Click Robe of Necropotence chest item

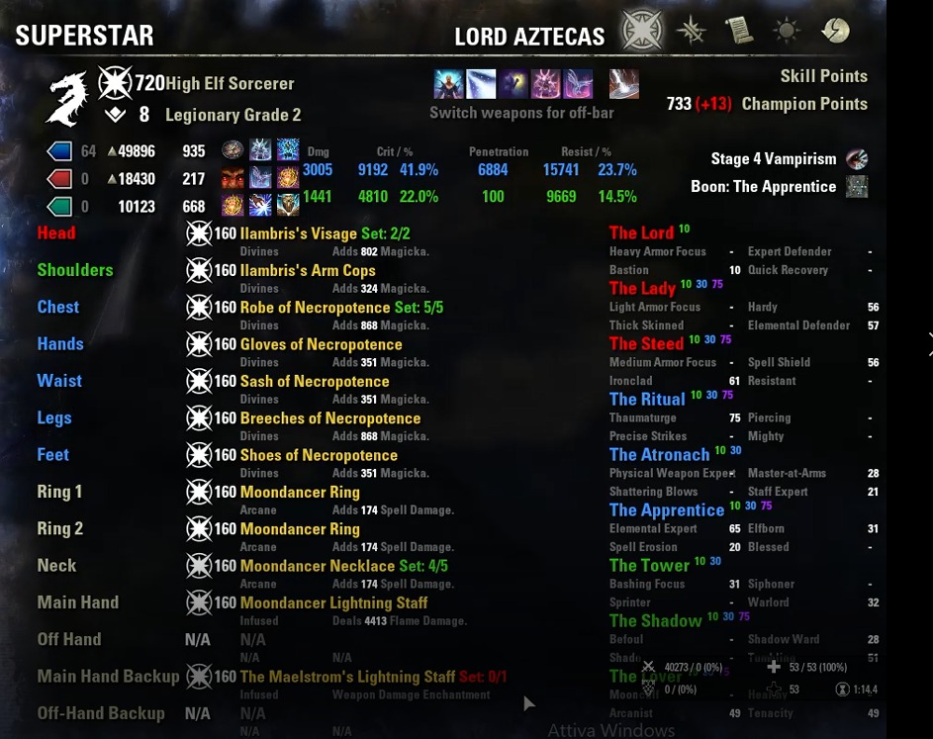pos(315,307)
